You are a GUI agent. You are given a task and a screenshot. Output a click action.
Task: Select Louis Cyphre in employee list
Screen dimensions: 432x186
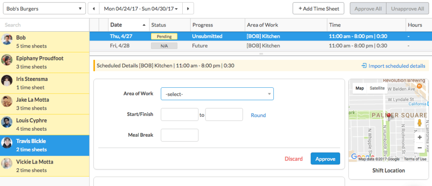tap(45, 124)
